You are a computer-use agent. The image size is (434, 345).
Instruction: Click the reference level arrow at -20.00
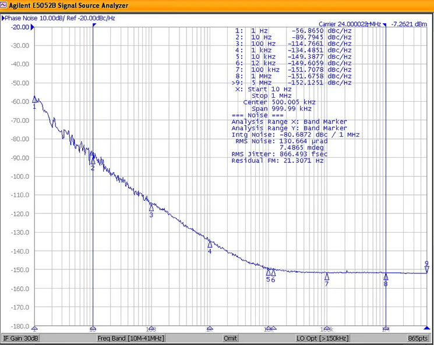tap(33, 27)
